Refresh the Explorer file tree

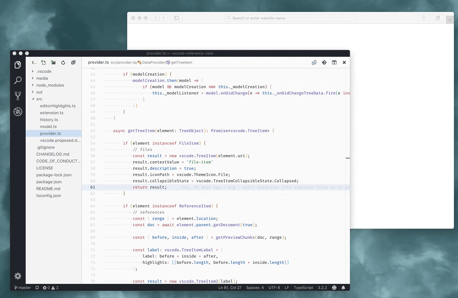pos(63,62)
